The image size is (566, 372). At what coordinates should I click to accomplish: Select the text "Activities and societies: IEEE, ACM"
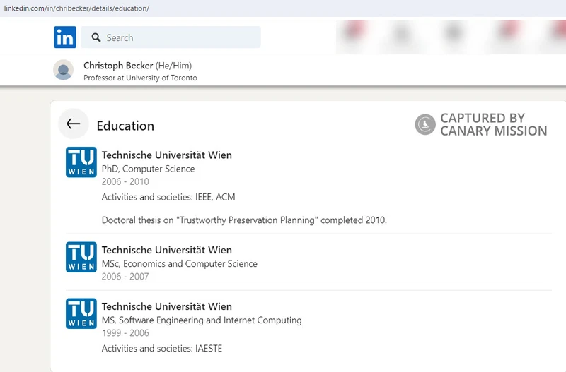(168, 197)
